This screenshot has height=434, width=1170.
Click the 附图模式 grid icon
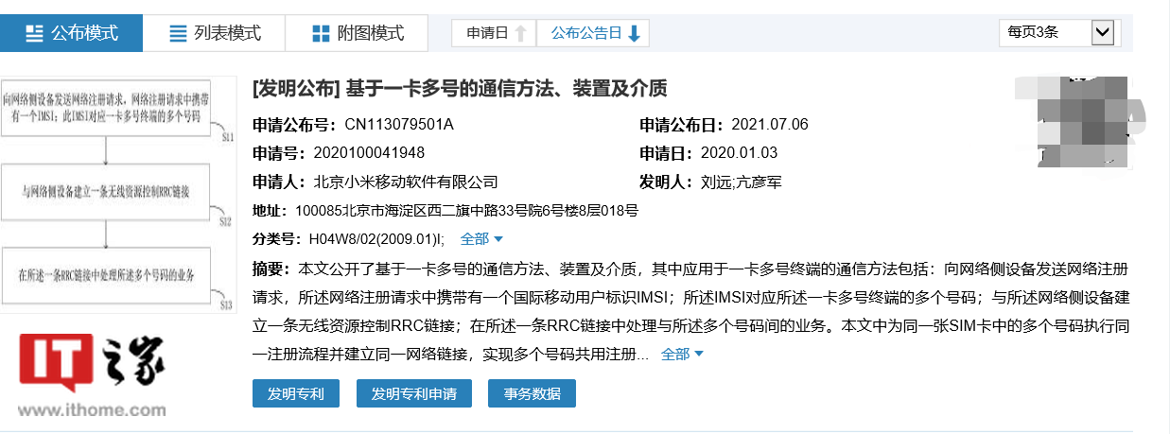321,33
